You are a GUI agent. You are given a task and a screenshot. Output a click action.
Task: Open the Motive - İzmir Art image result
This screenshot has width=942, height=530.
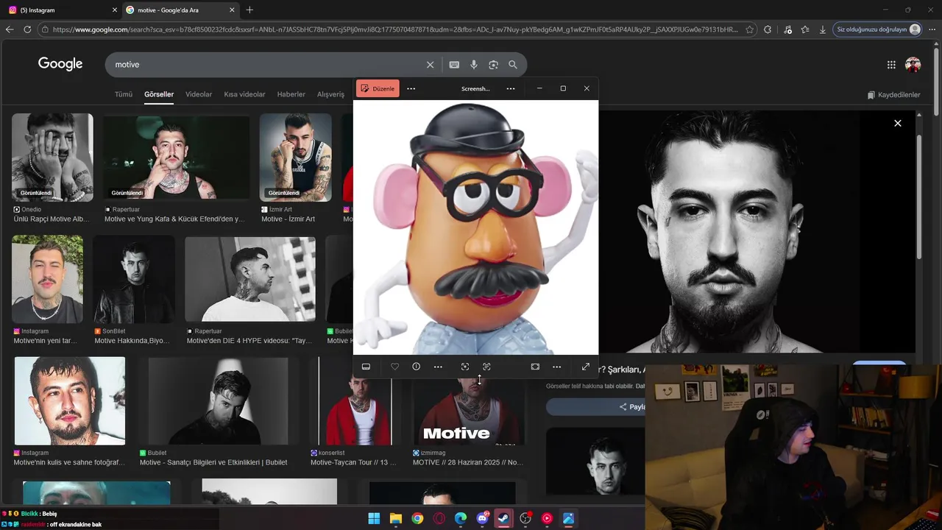[x=295, y=158]
